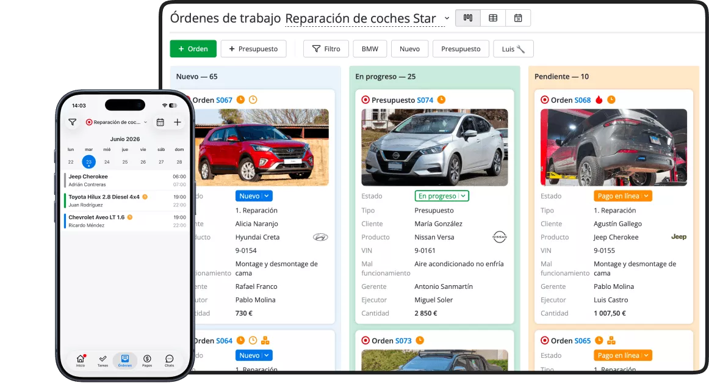Click the + Presupuesto button
The height and width of the screenshot is (386, 709).
pyautogui.click(x=253, y=49)
